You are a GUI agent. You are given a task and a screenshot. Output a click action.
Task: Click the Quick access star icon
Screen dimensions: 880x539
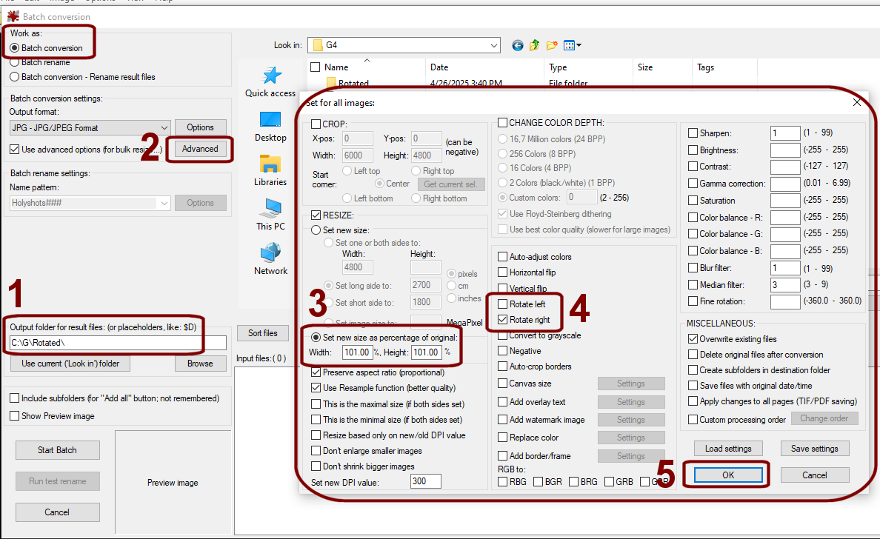(x=272, y=76)
